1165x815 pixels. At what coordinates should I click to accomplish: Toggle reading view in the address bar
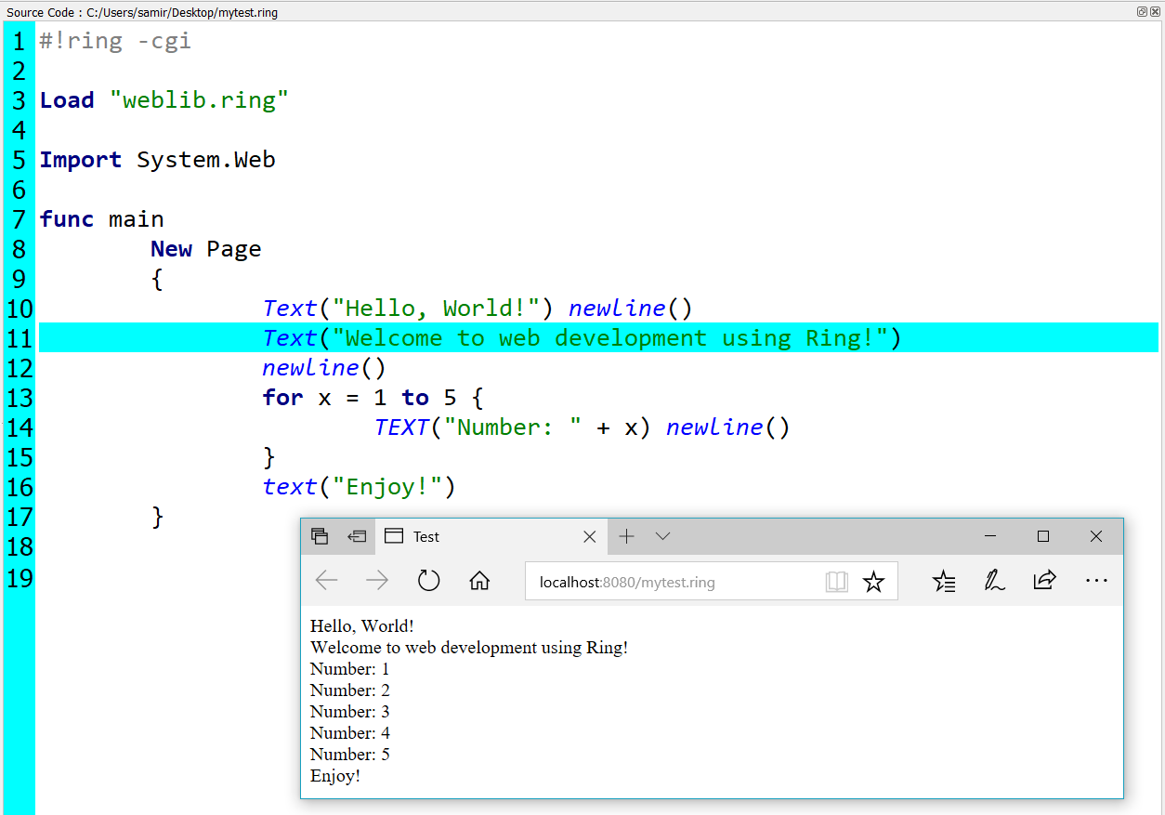(836, 581)
